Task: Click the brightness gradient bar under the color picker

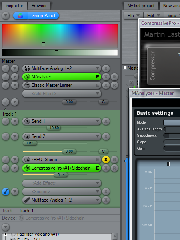Action: click(60, 52)
